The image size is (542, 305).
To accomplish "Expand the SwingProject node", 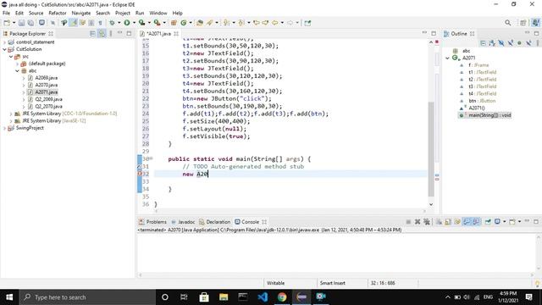I will click(4, 128).
